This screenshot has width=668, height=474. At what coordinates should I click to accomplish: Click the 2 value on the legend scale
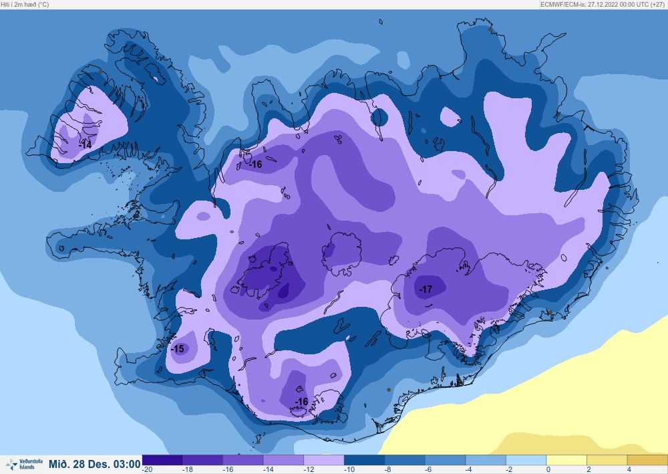tap(589, 470)
